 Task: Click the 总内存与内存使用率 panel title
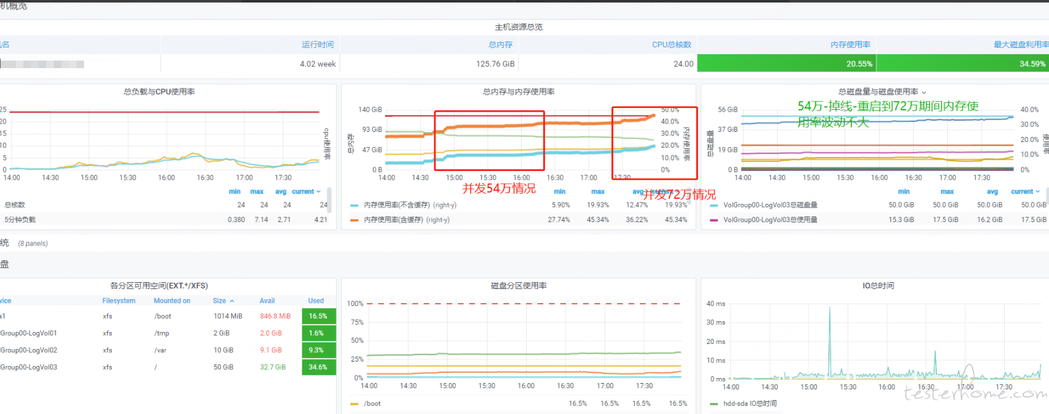pyautogui.click(x=518, y=92)
